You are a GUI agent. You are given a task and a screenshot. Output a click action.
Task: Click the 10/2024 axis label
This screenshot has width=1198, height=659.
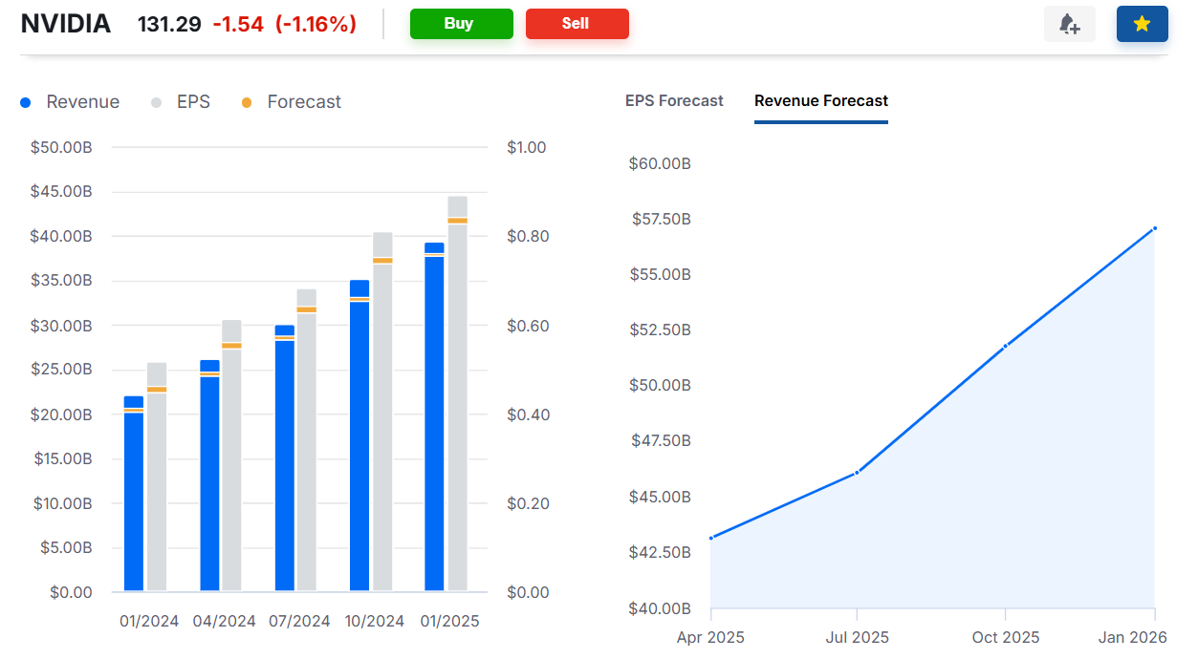click(374, 621)
